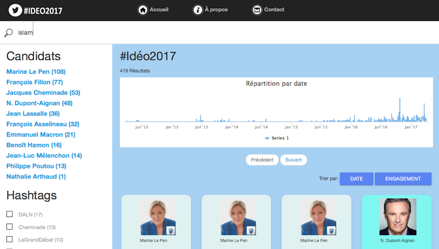
Task: Open the third Marine Le Pen card photo
Action: pos(318,217)
